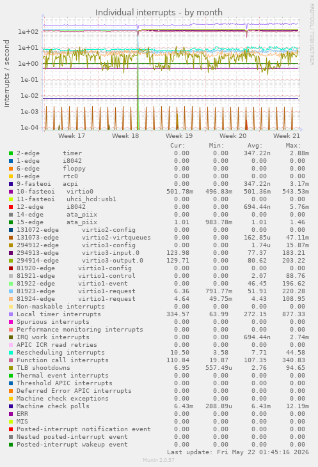Click the Week 18 label on the time axis
Screen dimensions: 318x467
tap(125, 136)
